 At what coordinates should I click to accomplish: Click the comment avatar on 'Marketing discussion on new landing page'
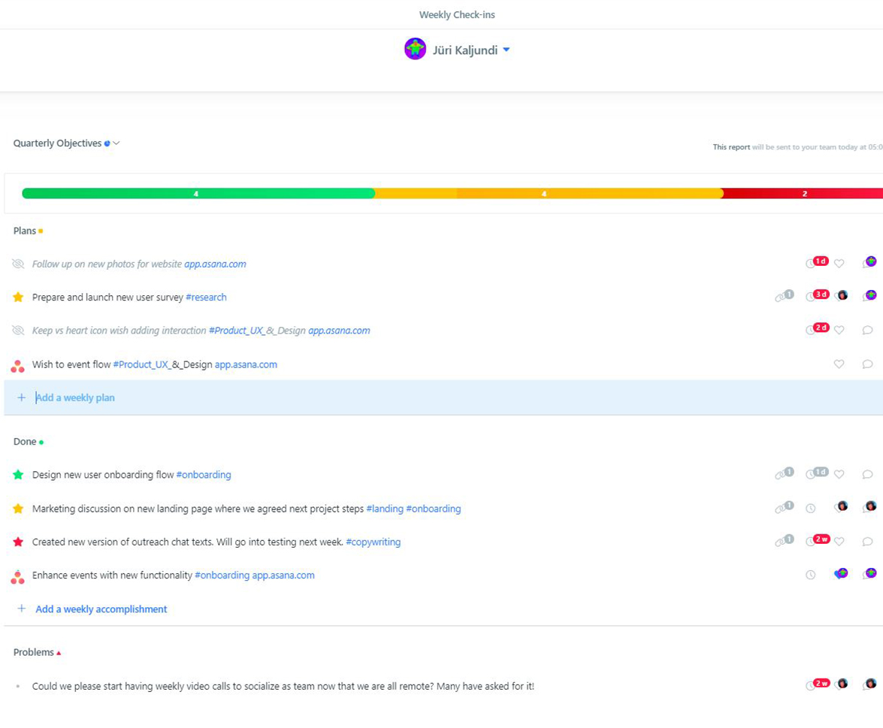870,506
